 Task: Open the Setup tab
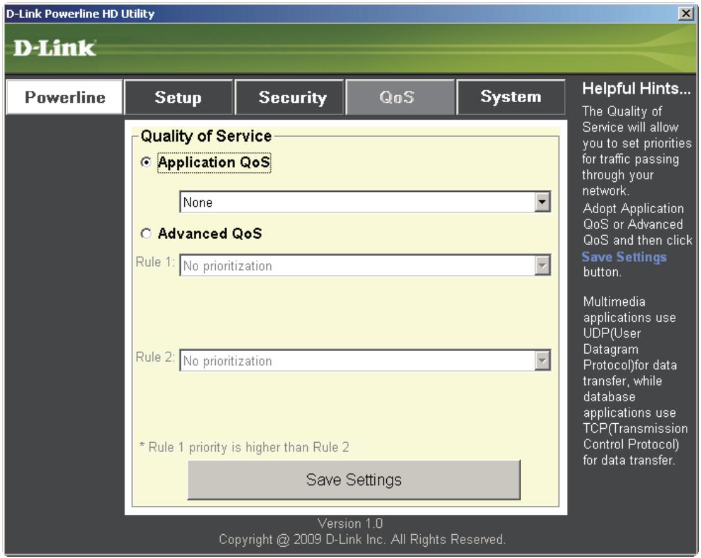[178, 97]
